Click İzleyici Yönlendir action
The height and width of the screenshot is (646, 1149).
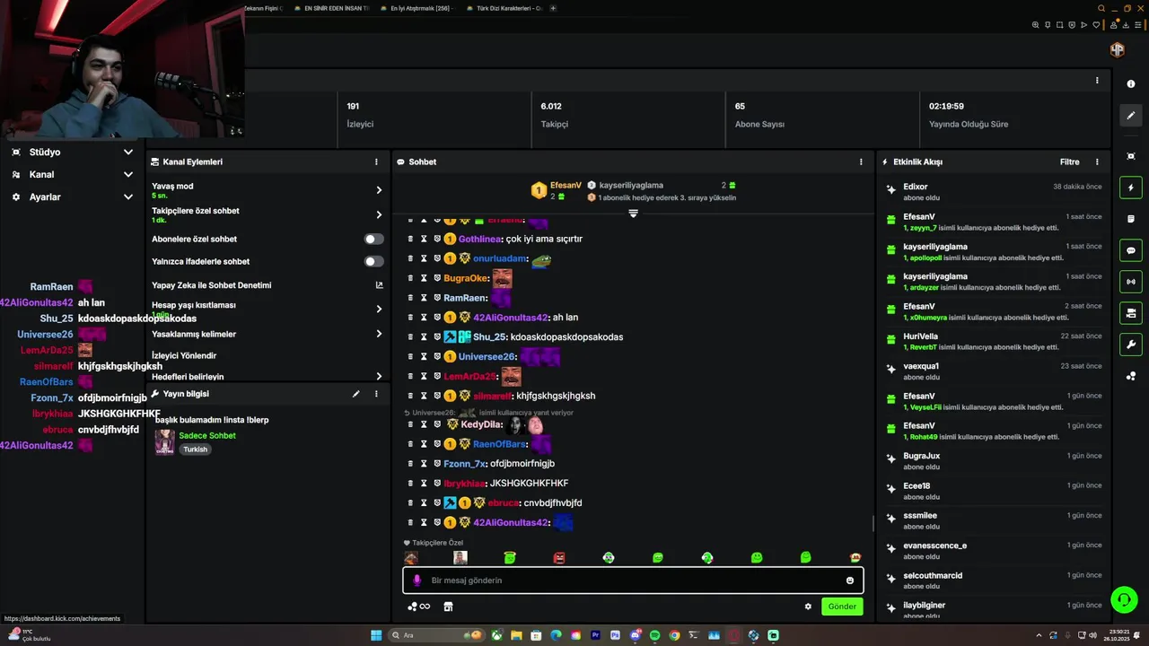click(184, 355)
